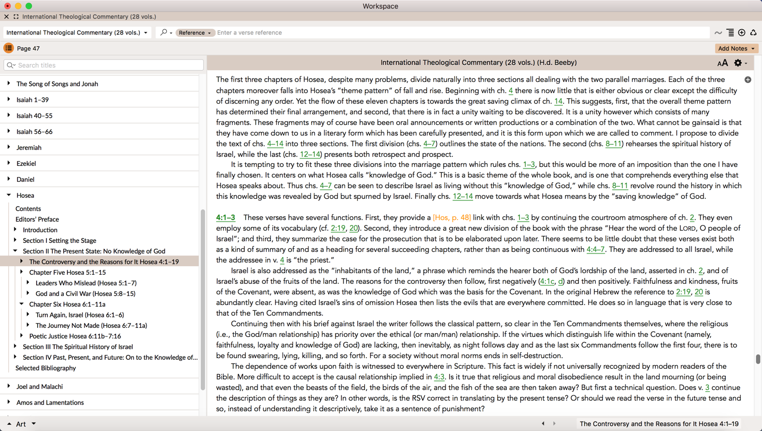Select Leaders Who Mislead (Hosea 5:1–7)

[85, 283]
